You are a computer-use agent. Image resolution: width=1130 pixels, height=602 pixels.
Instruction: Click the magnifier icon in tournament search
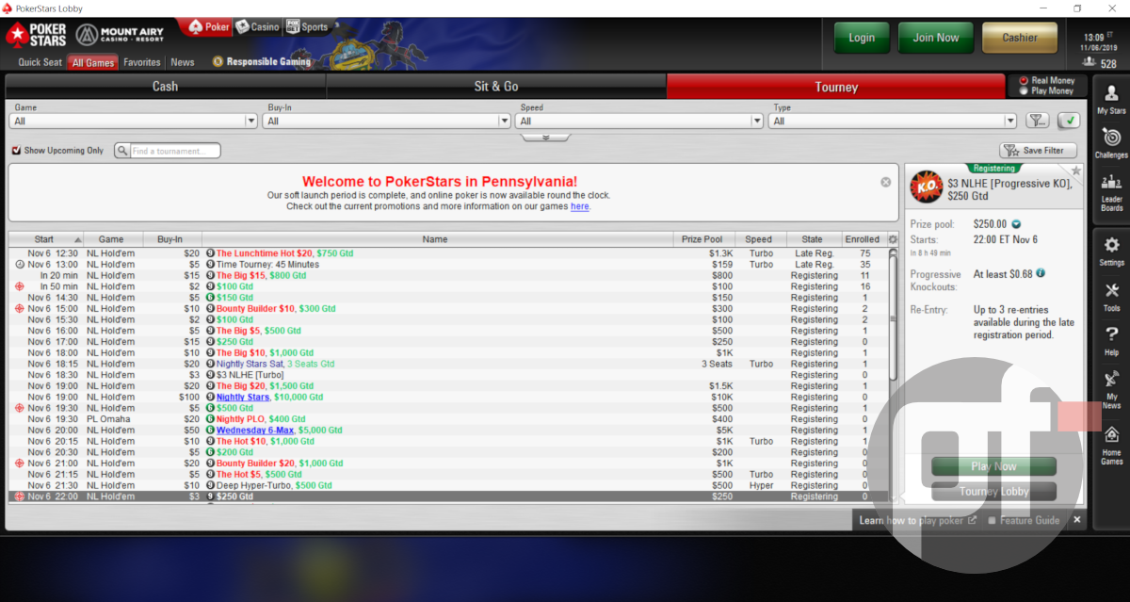coord(123,151)
